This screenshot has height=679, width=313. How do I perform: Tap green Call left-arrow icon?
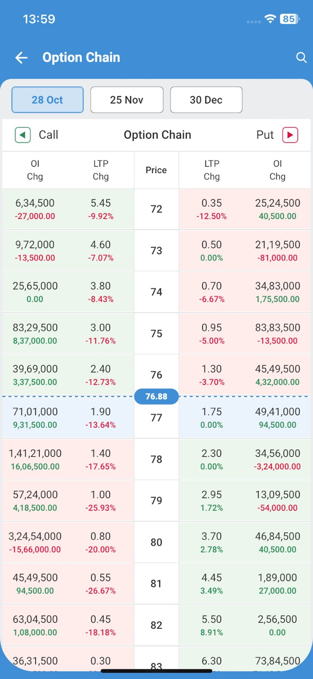pos(23,135)
